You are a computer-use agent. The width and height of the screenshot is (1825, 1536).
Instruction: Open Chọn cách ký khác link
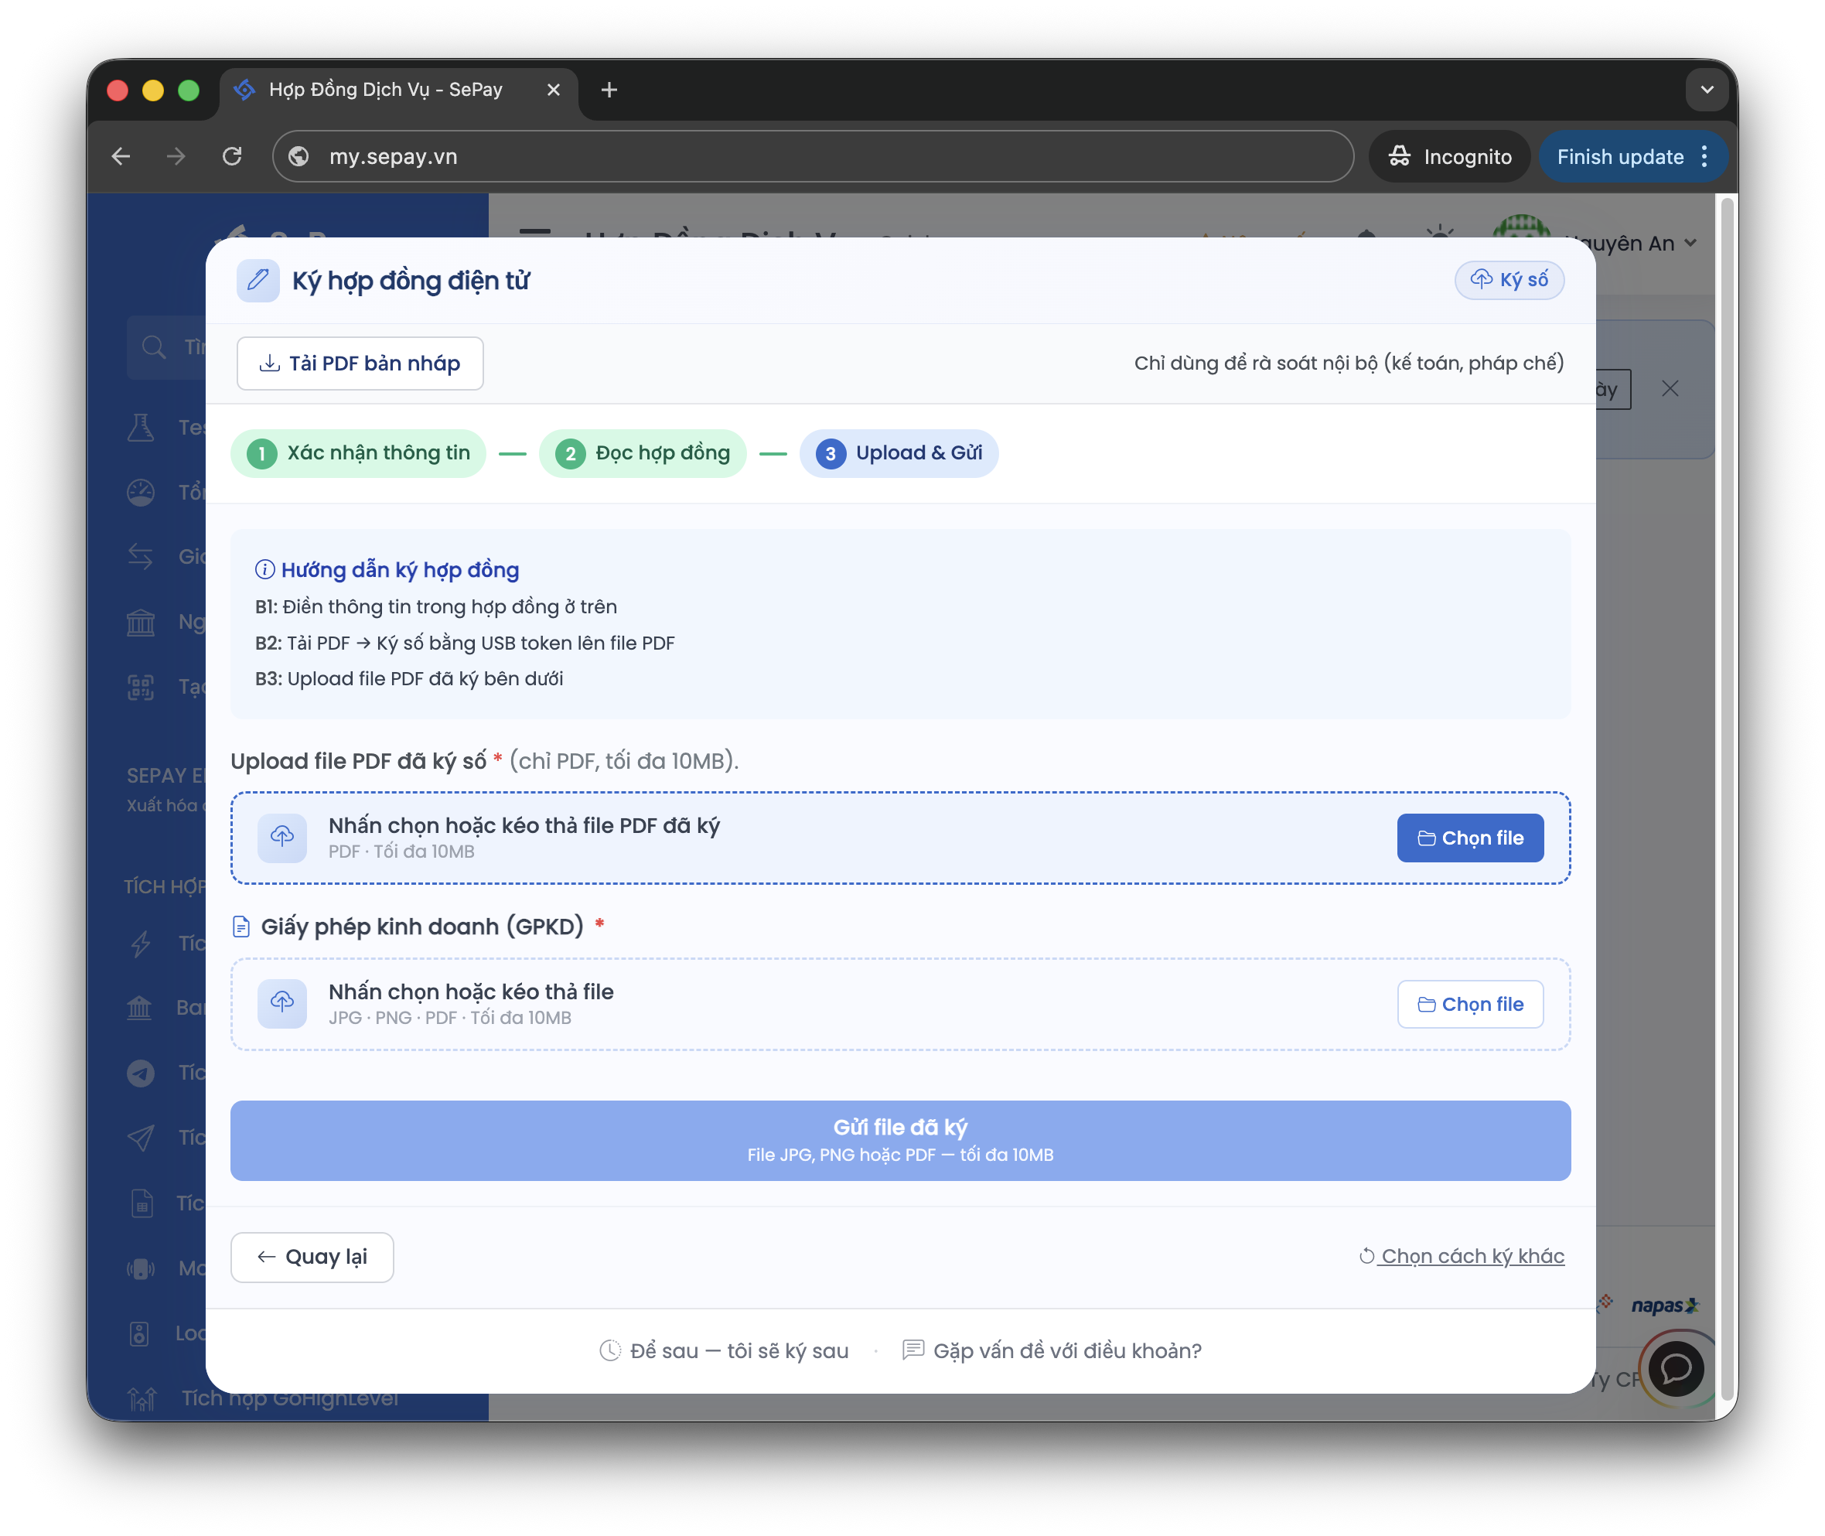click(1462, 1255)
